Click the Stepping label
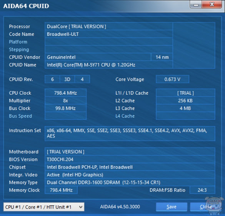The height and width of the screenshot is (216, 225). tap(19, 50)
